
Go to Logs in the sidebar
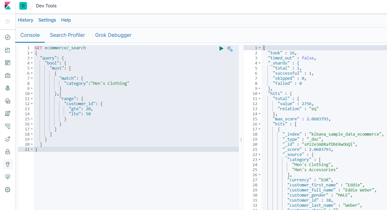click(8, 114)
